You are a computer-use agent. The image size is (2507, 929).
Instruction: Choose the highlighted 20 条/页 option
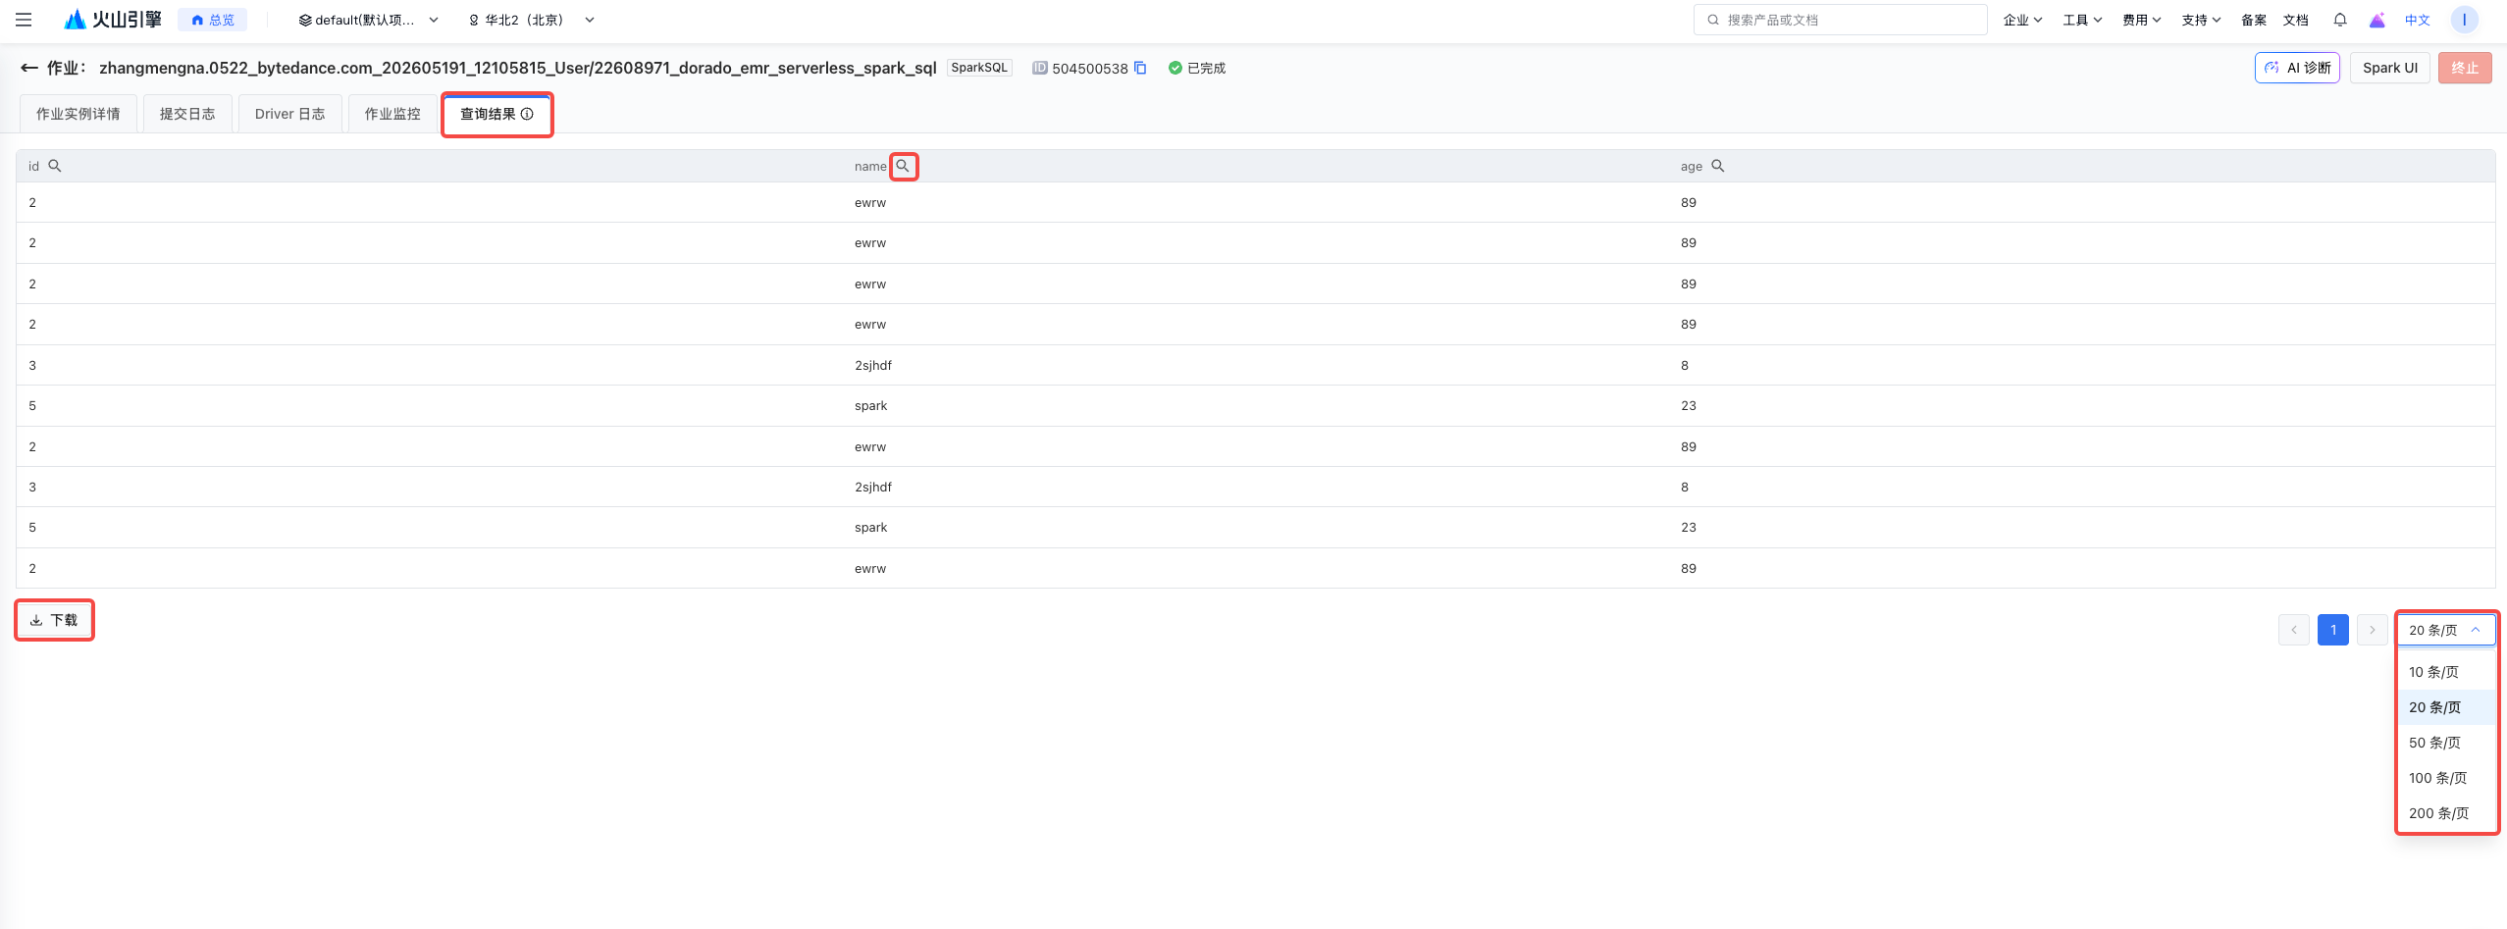pyautogui.click(x=2446, y=707)
